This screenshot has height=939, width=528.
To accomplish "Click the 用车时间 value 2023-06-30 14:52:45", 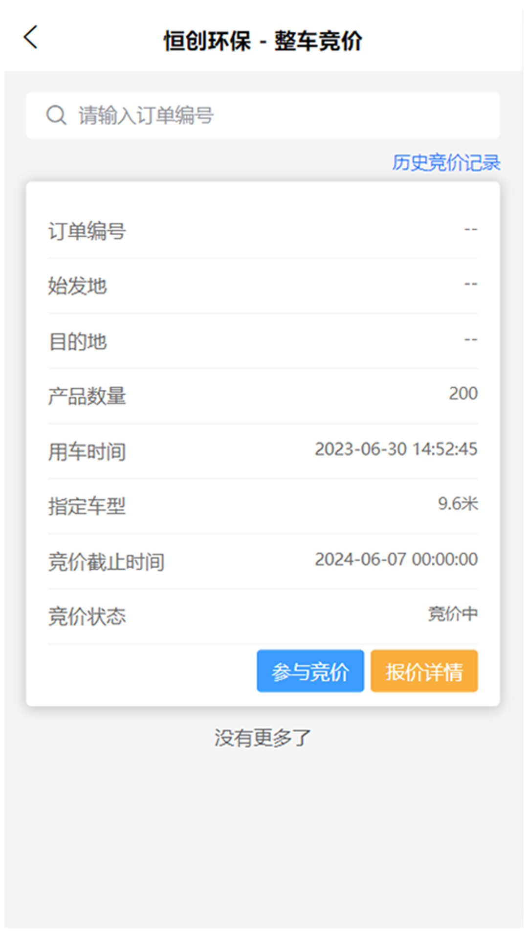I will tap(396, 449).
